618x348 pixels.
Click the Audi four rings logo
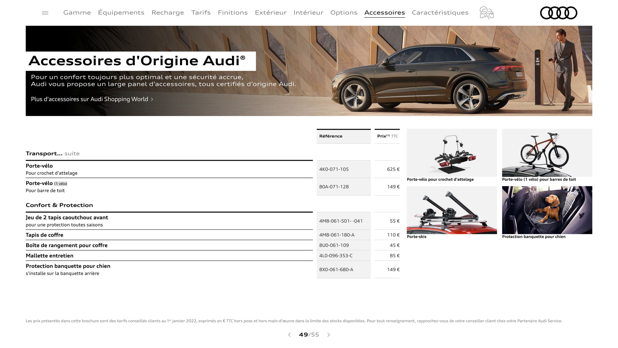click(559, 13)
